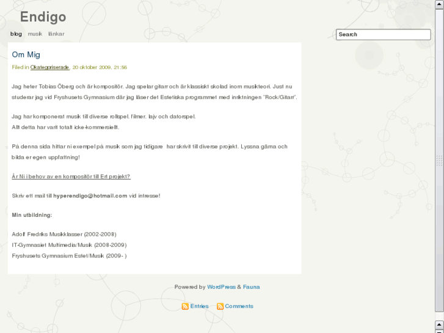Viewport: 444px width, 333px height.
Task: Click the RSS icon beside Entries
Action: (185, 306)
